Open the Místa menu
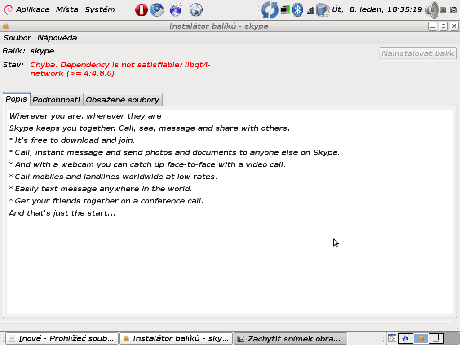The image size is (460, 345). click(x=67, y=10)
